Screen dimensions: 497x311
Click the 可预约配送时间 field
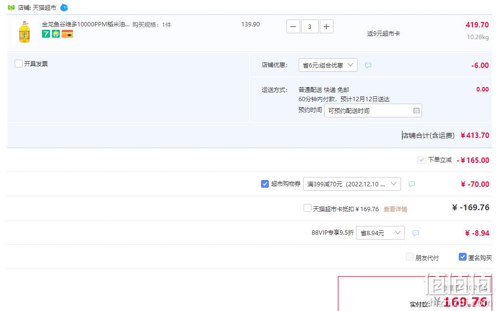tap(373, 111)
